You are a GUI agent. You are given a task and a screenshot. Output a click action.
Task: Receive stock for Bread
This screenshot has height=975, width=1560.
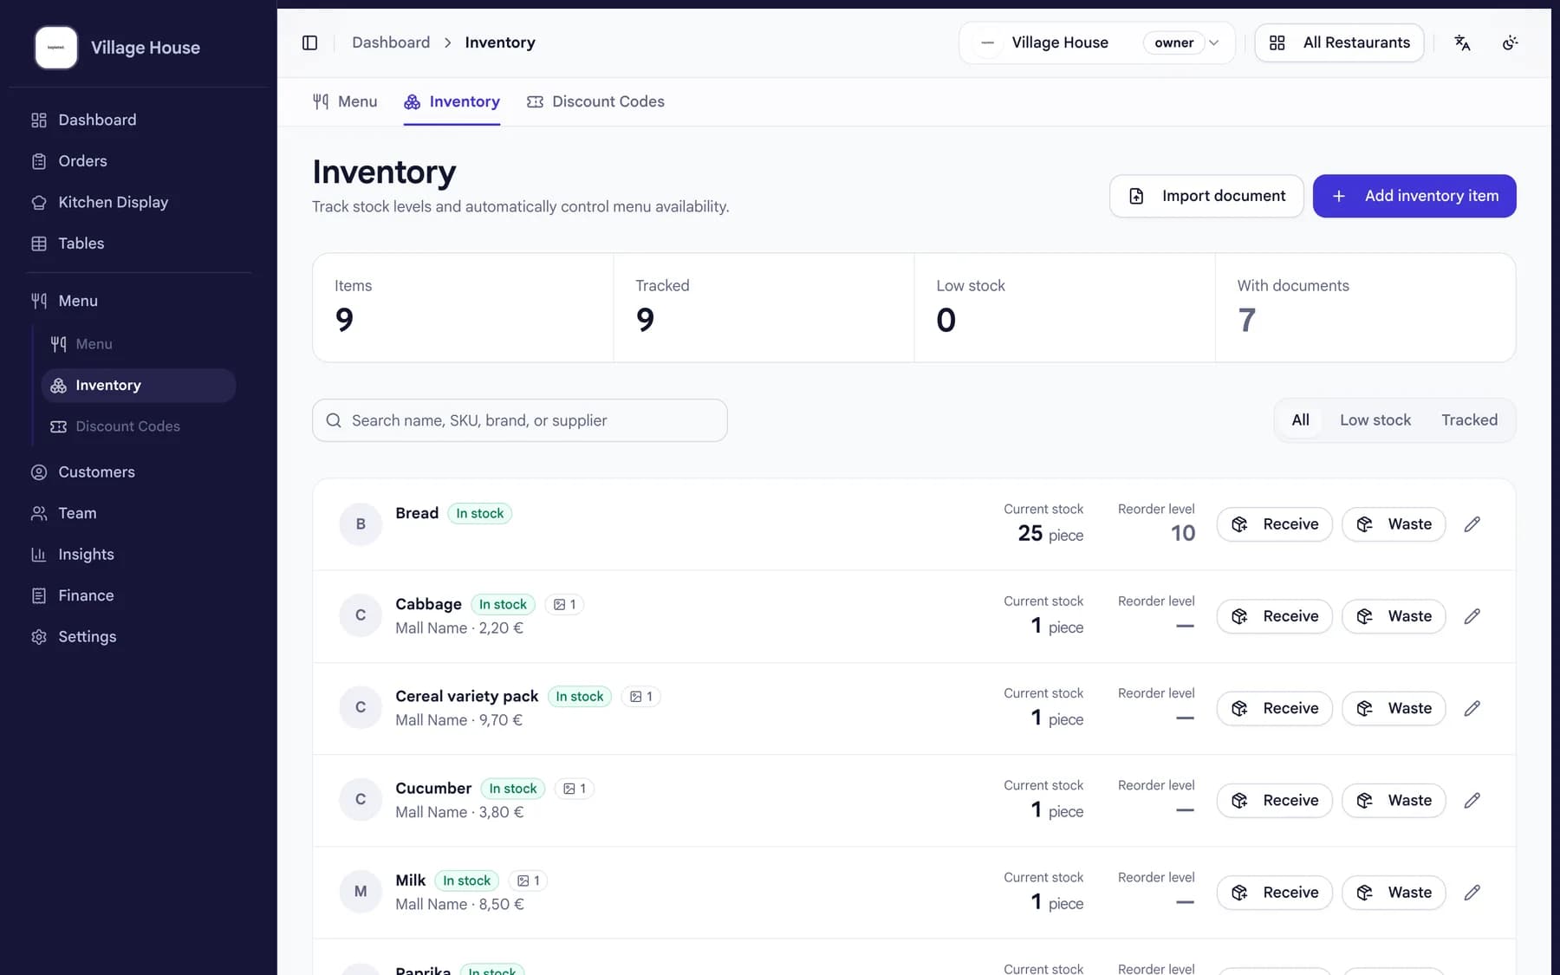coord(1274,524)
